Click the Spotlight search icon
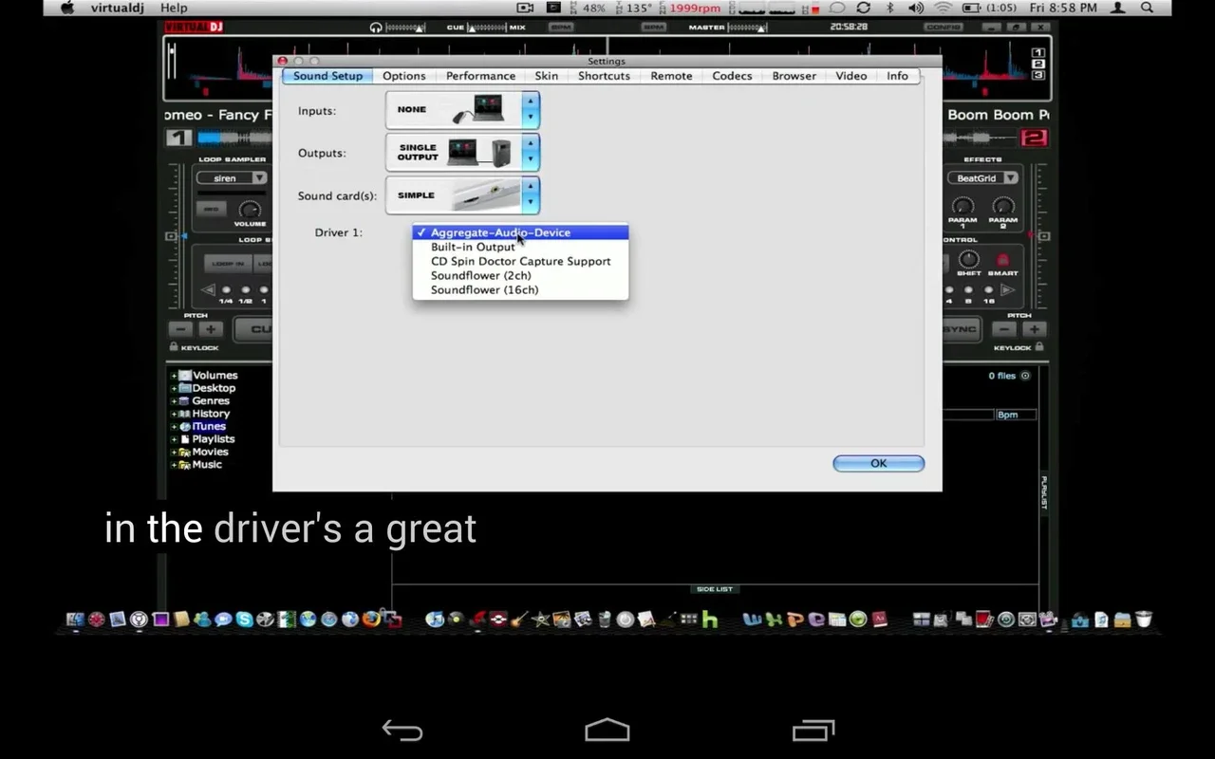 click(1147, 8)
